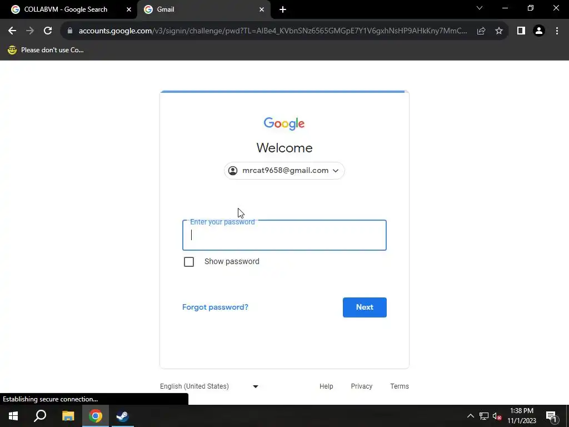
Task: Open the 'Please don't use Co...' bookmark
Action: coord(46,50)
